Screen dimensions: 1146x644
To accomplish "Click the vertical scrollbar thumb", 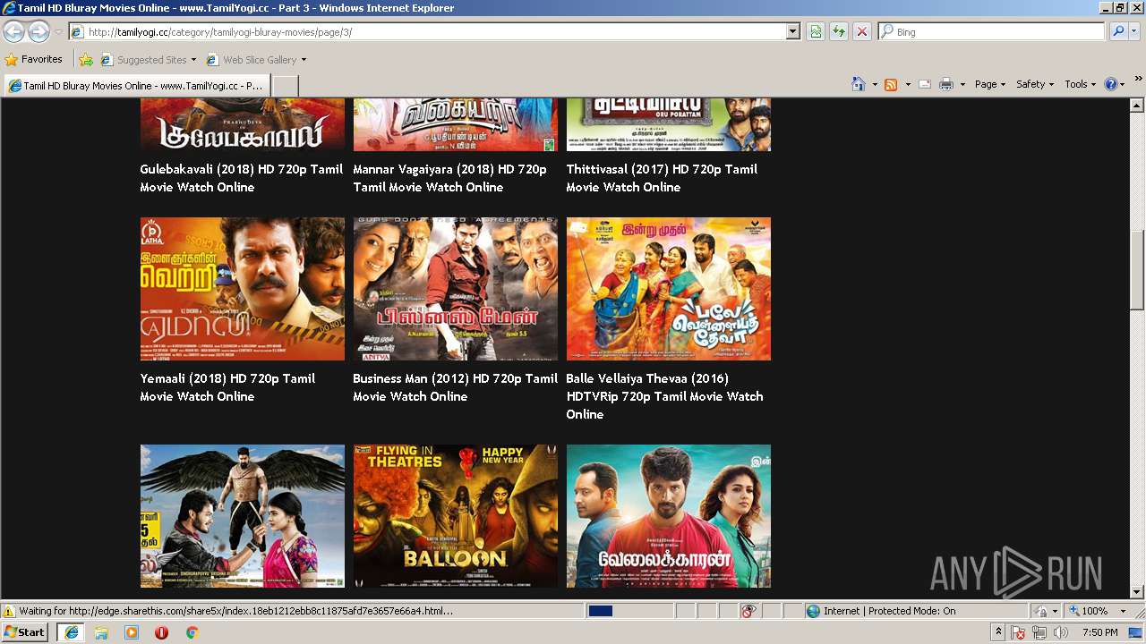I will [x=1137, y=269].
